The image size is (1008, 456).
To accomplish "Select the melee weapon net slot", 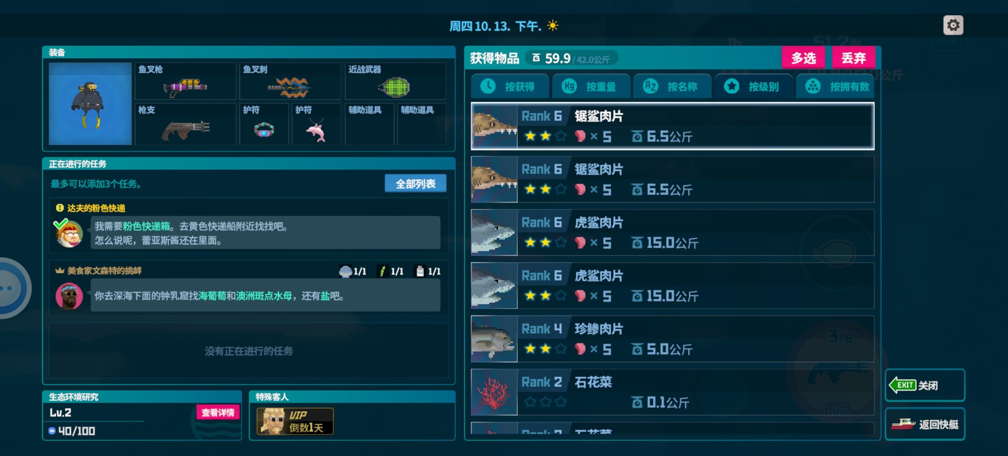I will 395,81.
